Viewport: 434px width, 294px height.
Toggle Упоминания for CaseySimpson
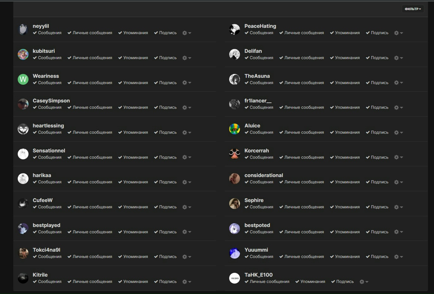(133, 108)
